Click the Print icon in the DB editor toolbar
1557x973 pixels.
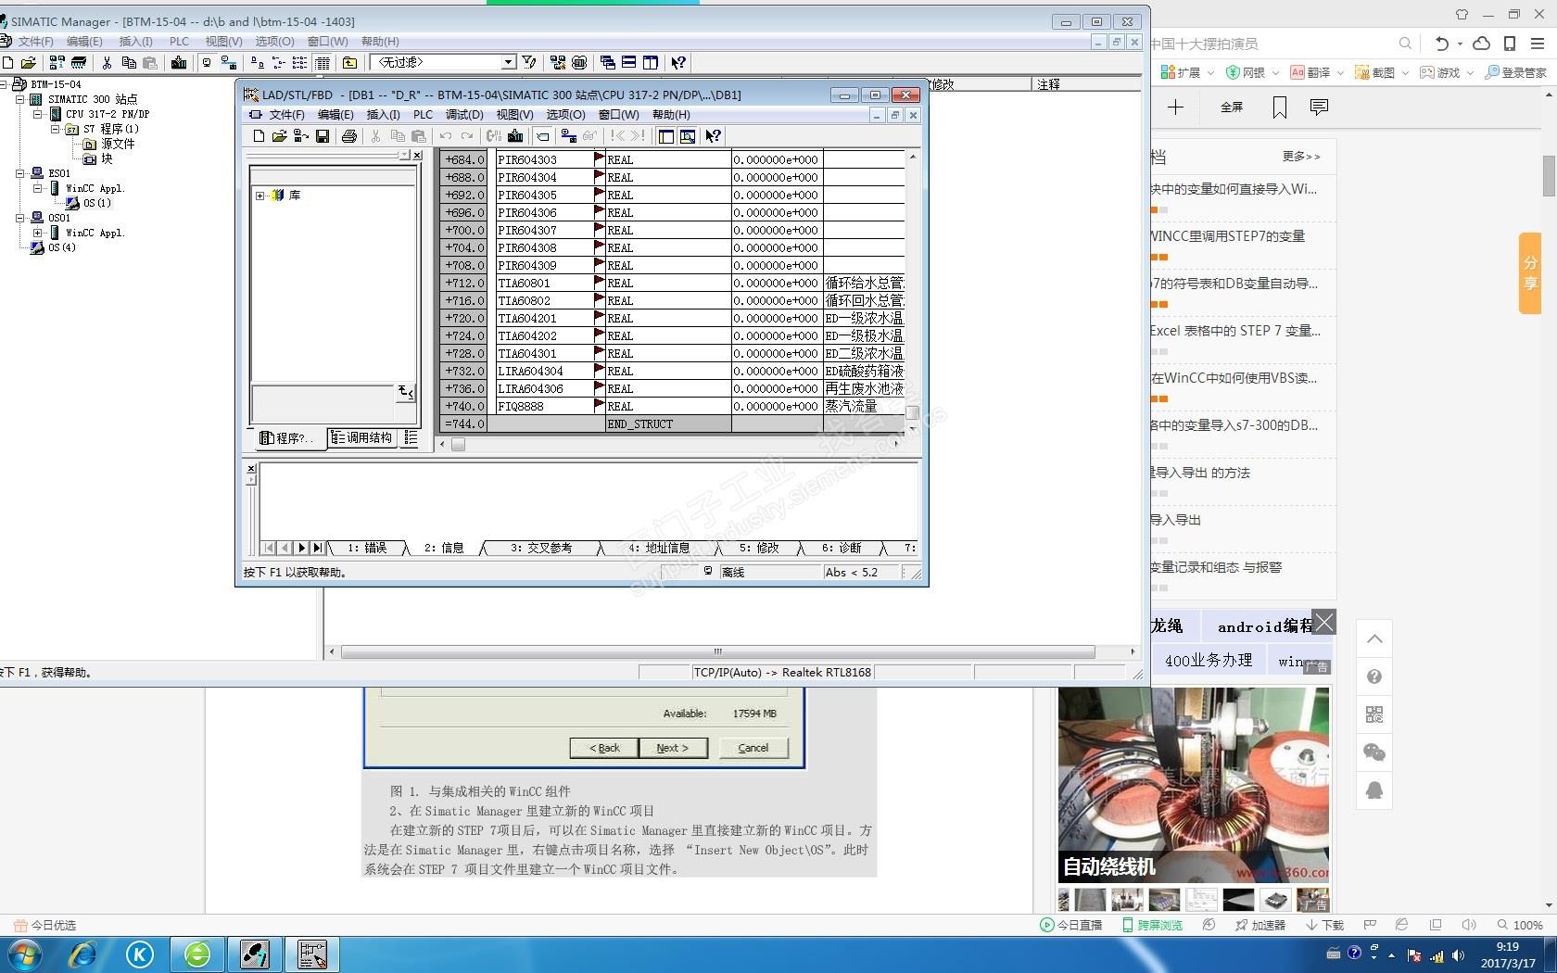(x=349, y=136)
